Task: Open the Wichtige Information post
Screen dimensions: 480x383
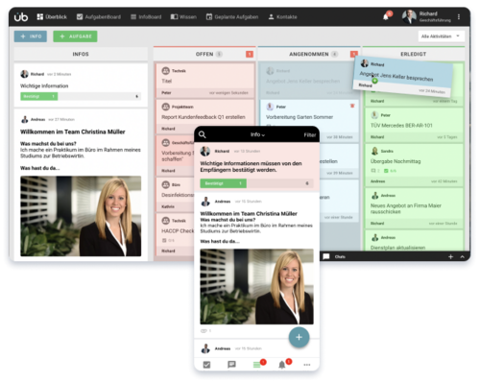Action: [81, 85]
